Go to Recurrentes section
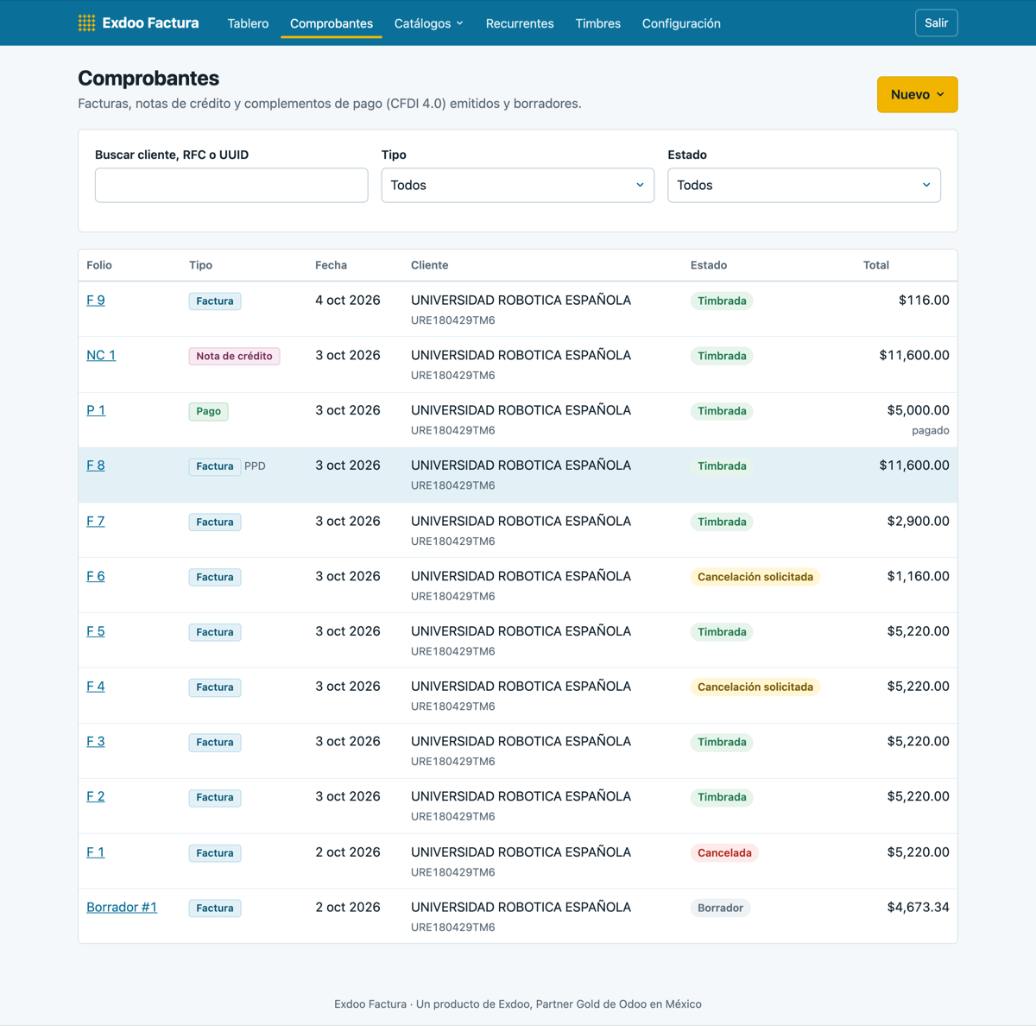This screenshot has height=1026, width=1036. point(520,23)
